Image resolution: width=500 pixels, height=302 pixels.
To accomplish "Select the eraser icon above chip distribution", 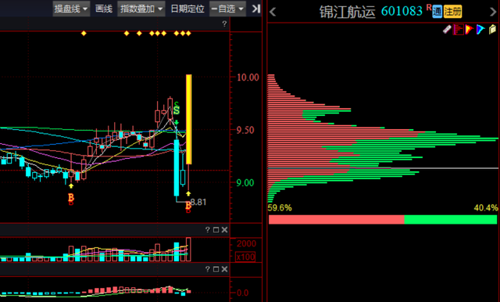I will (x=447, y=30).
